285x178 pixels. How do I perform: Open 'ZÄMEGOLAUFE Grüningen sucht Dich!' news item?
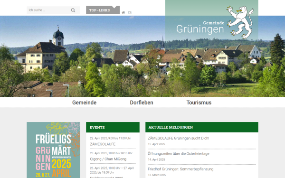point(179,138)
